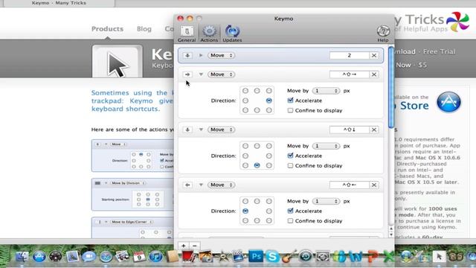Enable Confine to display in ^⇧↓ action
Image resolution: width=476 pixels, height=268 pixels.
290,165
